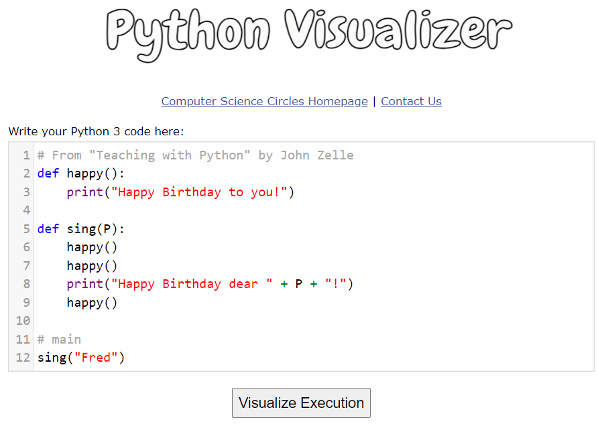Click the "def happy():" definition line
This screenshot has width=598, height=424.
(x=81, y=173)
